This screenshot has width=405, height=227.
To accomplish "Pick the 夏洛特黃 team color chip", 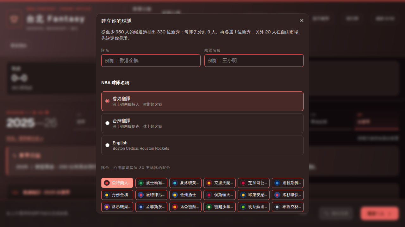I will tap(185, 183).
